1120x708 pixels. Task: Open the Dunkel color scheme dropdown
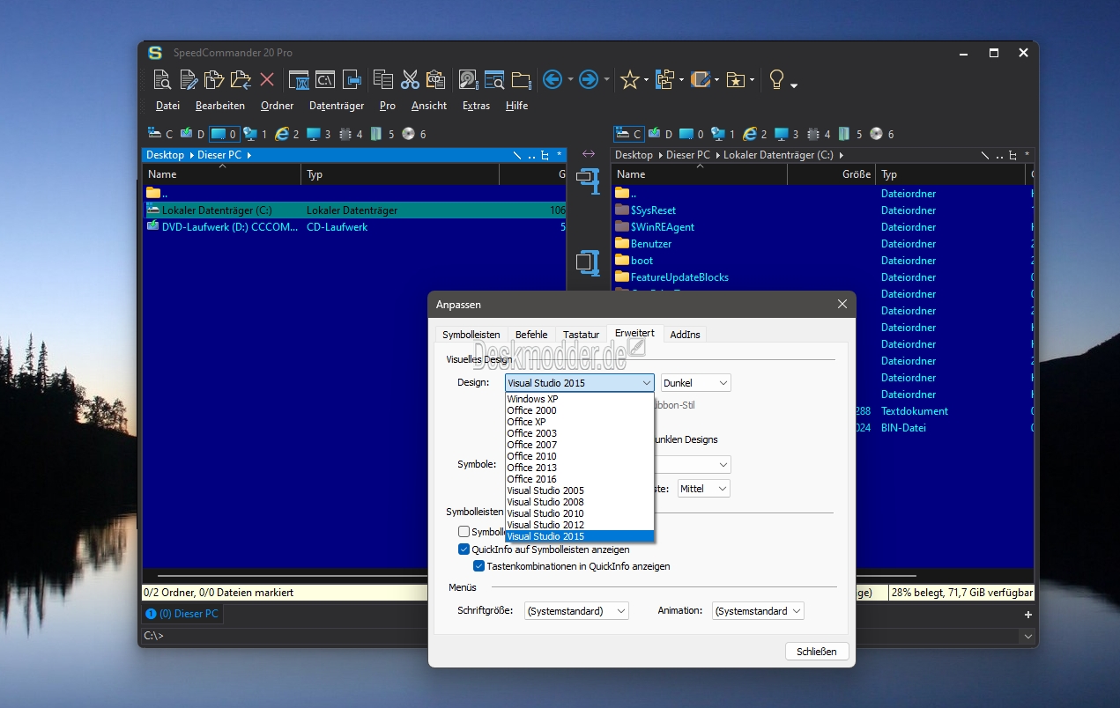[x=695, y=383]
